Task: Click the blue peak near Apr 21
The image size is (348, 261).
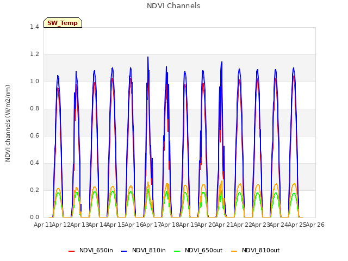Action: point(221,63)
